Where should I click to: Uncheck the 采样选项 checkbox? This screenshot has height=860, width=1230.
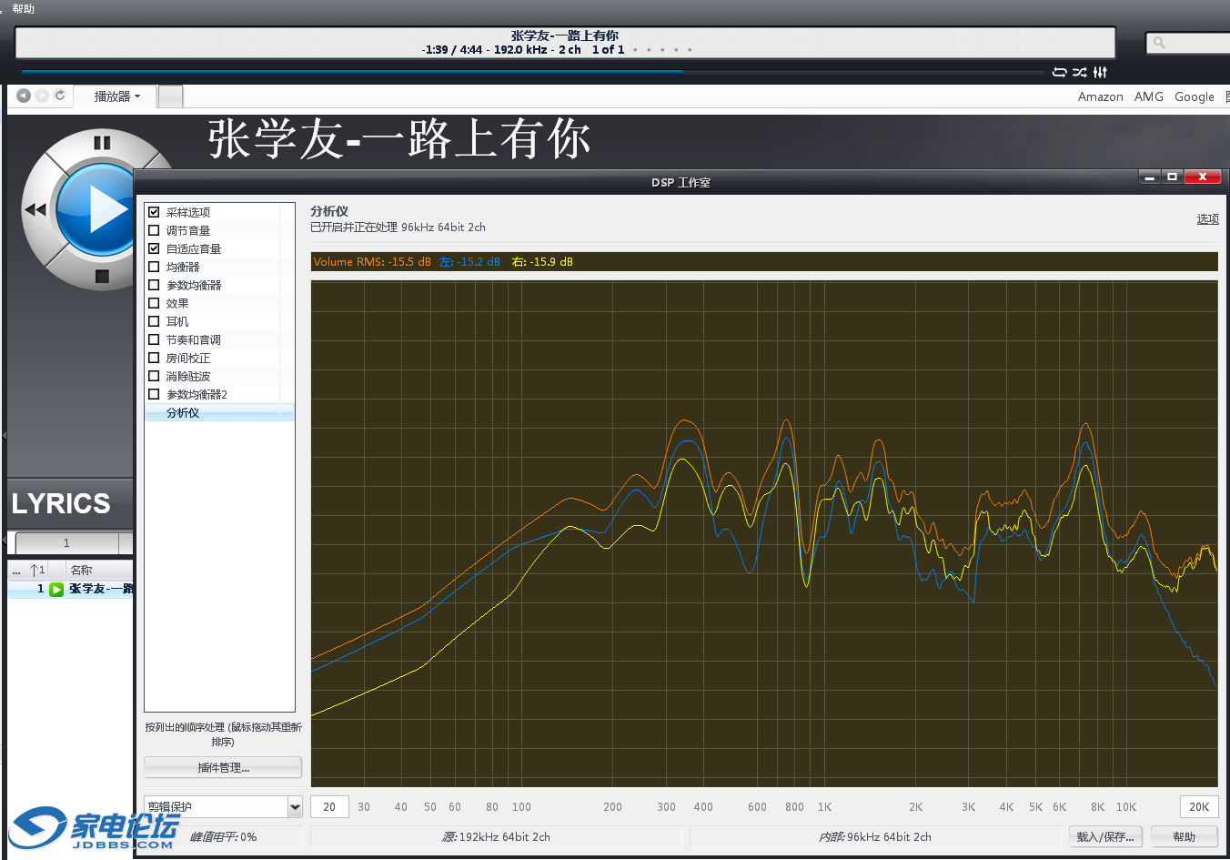pos(154,212)
